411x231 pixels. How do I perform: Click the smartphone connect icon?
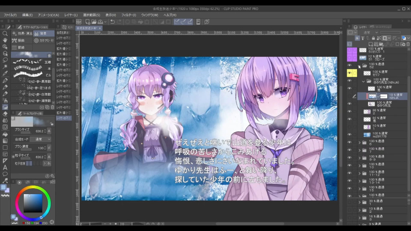[198, 22]
